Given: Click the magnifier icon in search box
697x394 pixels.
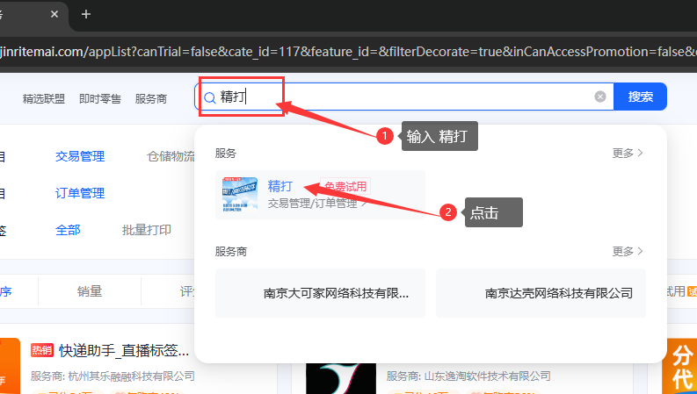Looking at the screenshot, I should pyautogui.click(x=209, y=97).
